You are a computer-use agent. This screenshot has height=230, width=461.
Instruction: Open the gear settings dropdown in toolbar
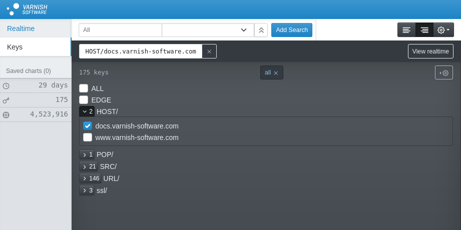click(443, 30)
